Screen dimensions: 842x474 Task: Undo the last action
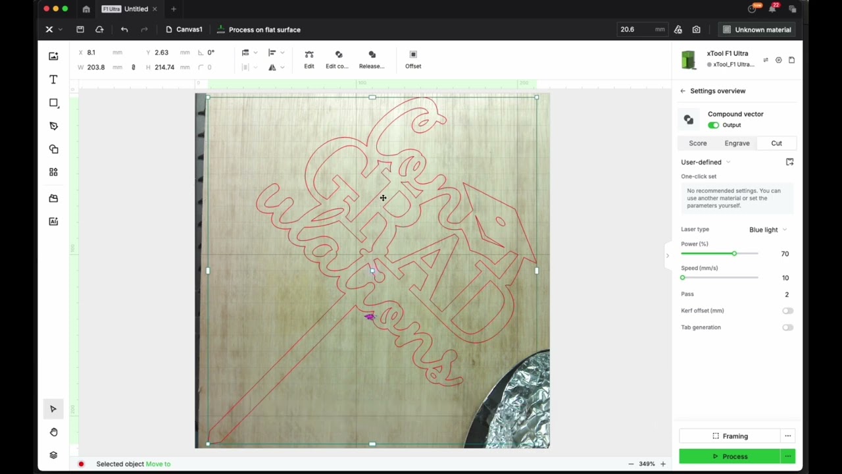coord(124,30)
